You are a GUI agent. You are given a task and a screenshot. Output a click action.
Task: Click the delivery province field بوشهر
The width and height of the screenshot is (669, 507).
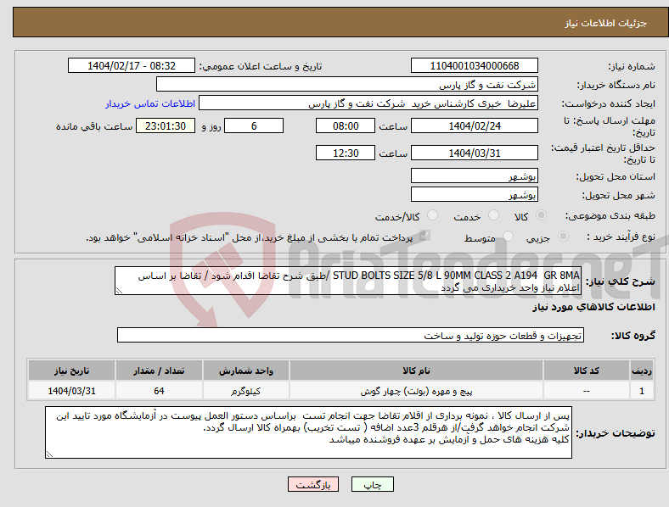point(474,175)
